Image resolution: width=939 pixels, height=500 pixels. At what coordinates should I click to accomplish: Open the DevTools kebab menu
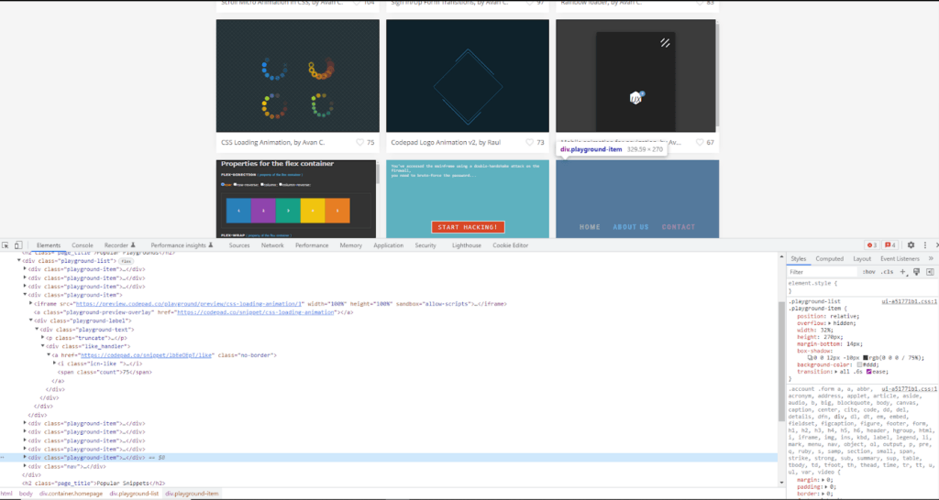pyautogui.click(x=924, y=245)
